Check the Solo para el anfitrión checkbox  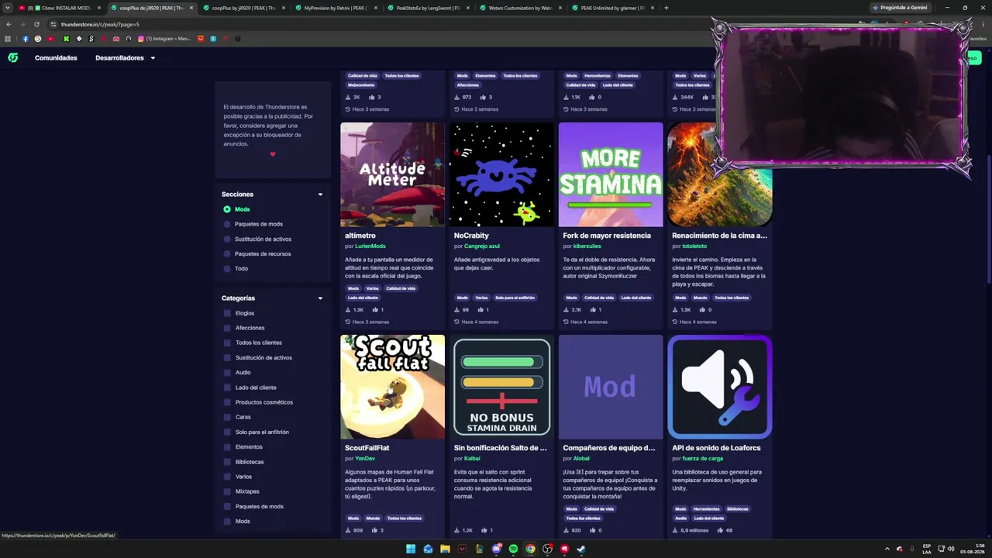(x=227, y=432)
